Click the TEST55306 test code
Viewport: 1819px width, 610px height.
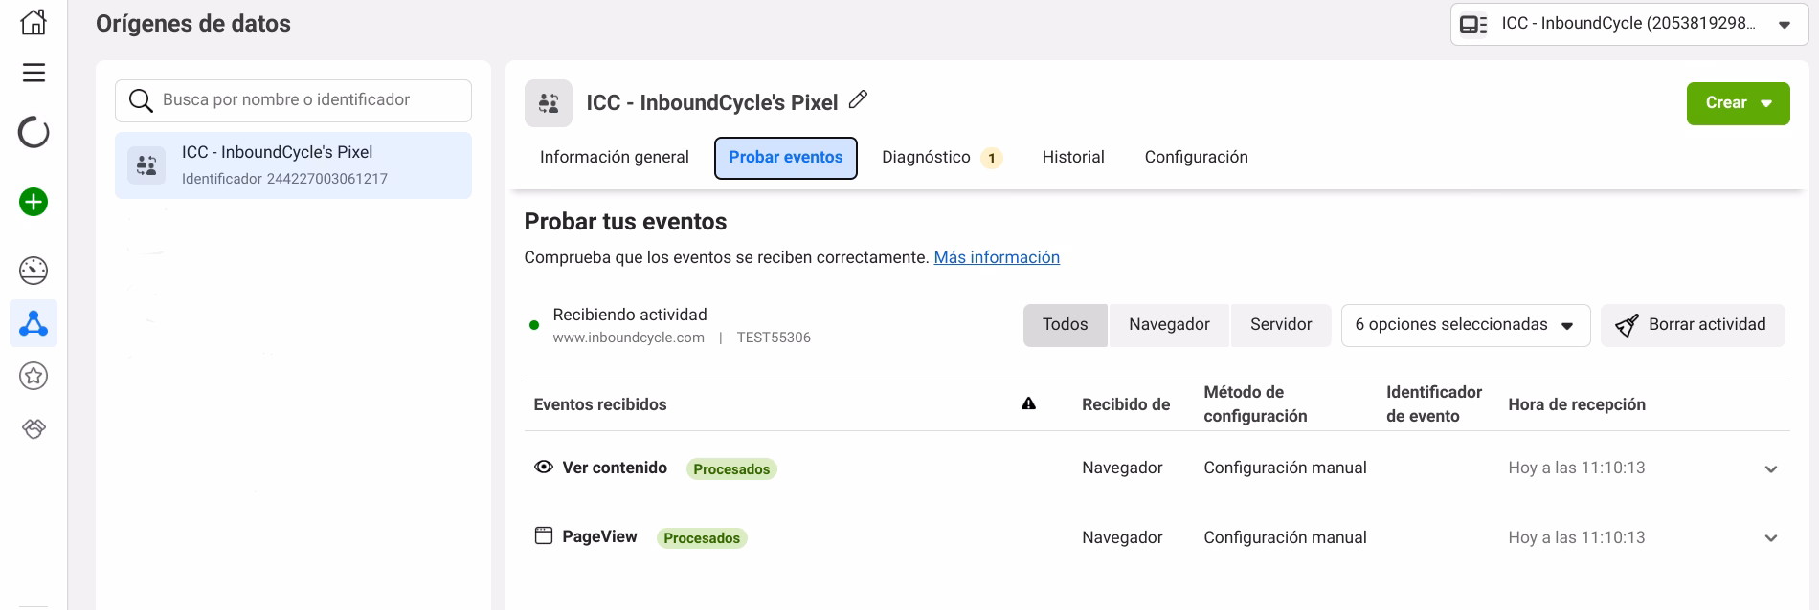[x=774, y=338]
